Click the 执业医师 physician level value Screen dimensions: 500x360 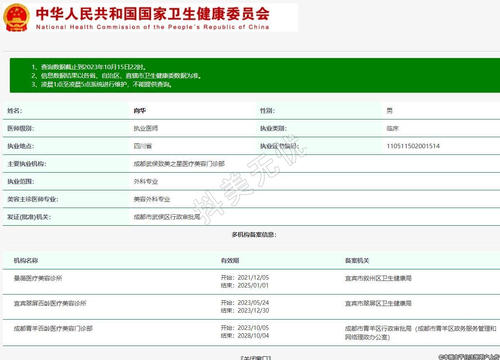(x=146, y=129)
